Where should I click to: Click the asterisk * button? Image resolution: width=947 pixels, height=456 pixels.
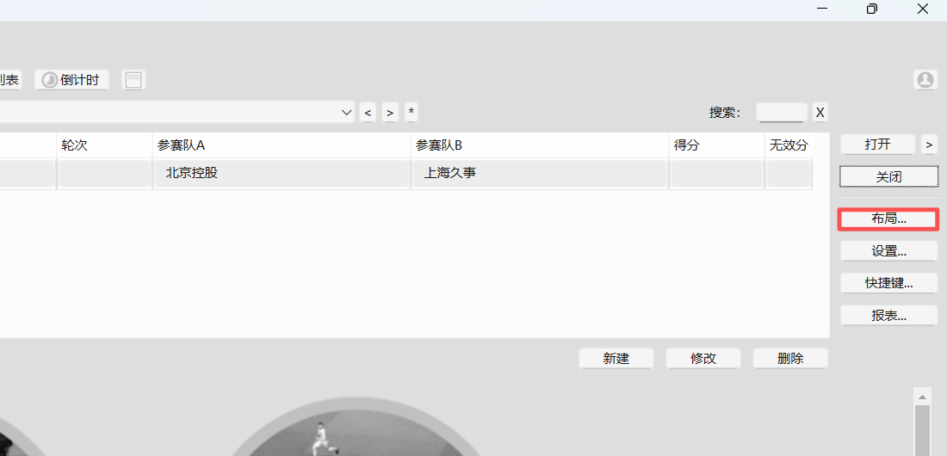(x=412, y=113)
